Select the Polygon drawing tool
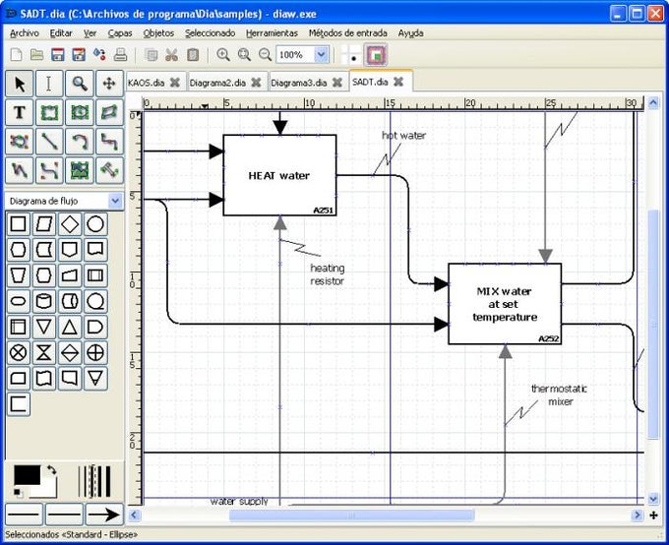The height and width of the screenshot is (545, 669). coord(109,113)
